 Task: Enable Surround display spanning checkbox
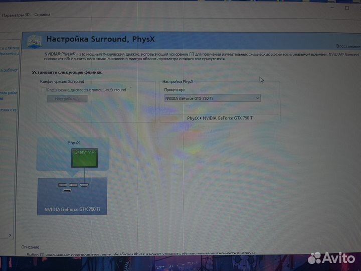44,90
